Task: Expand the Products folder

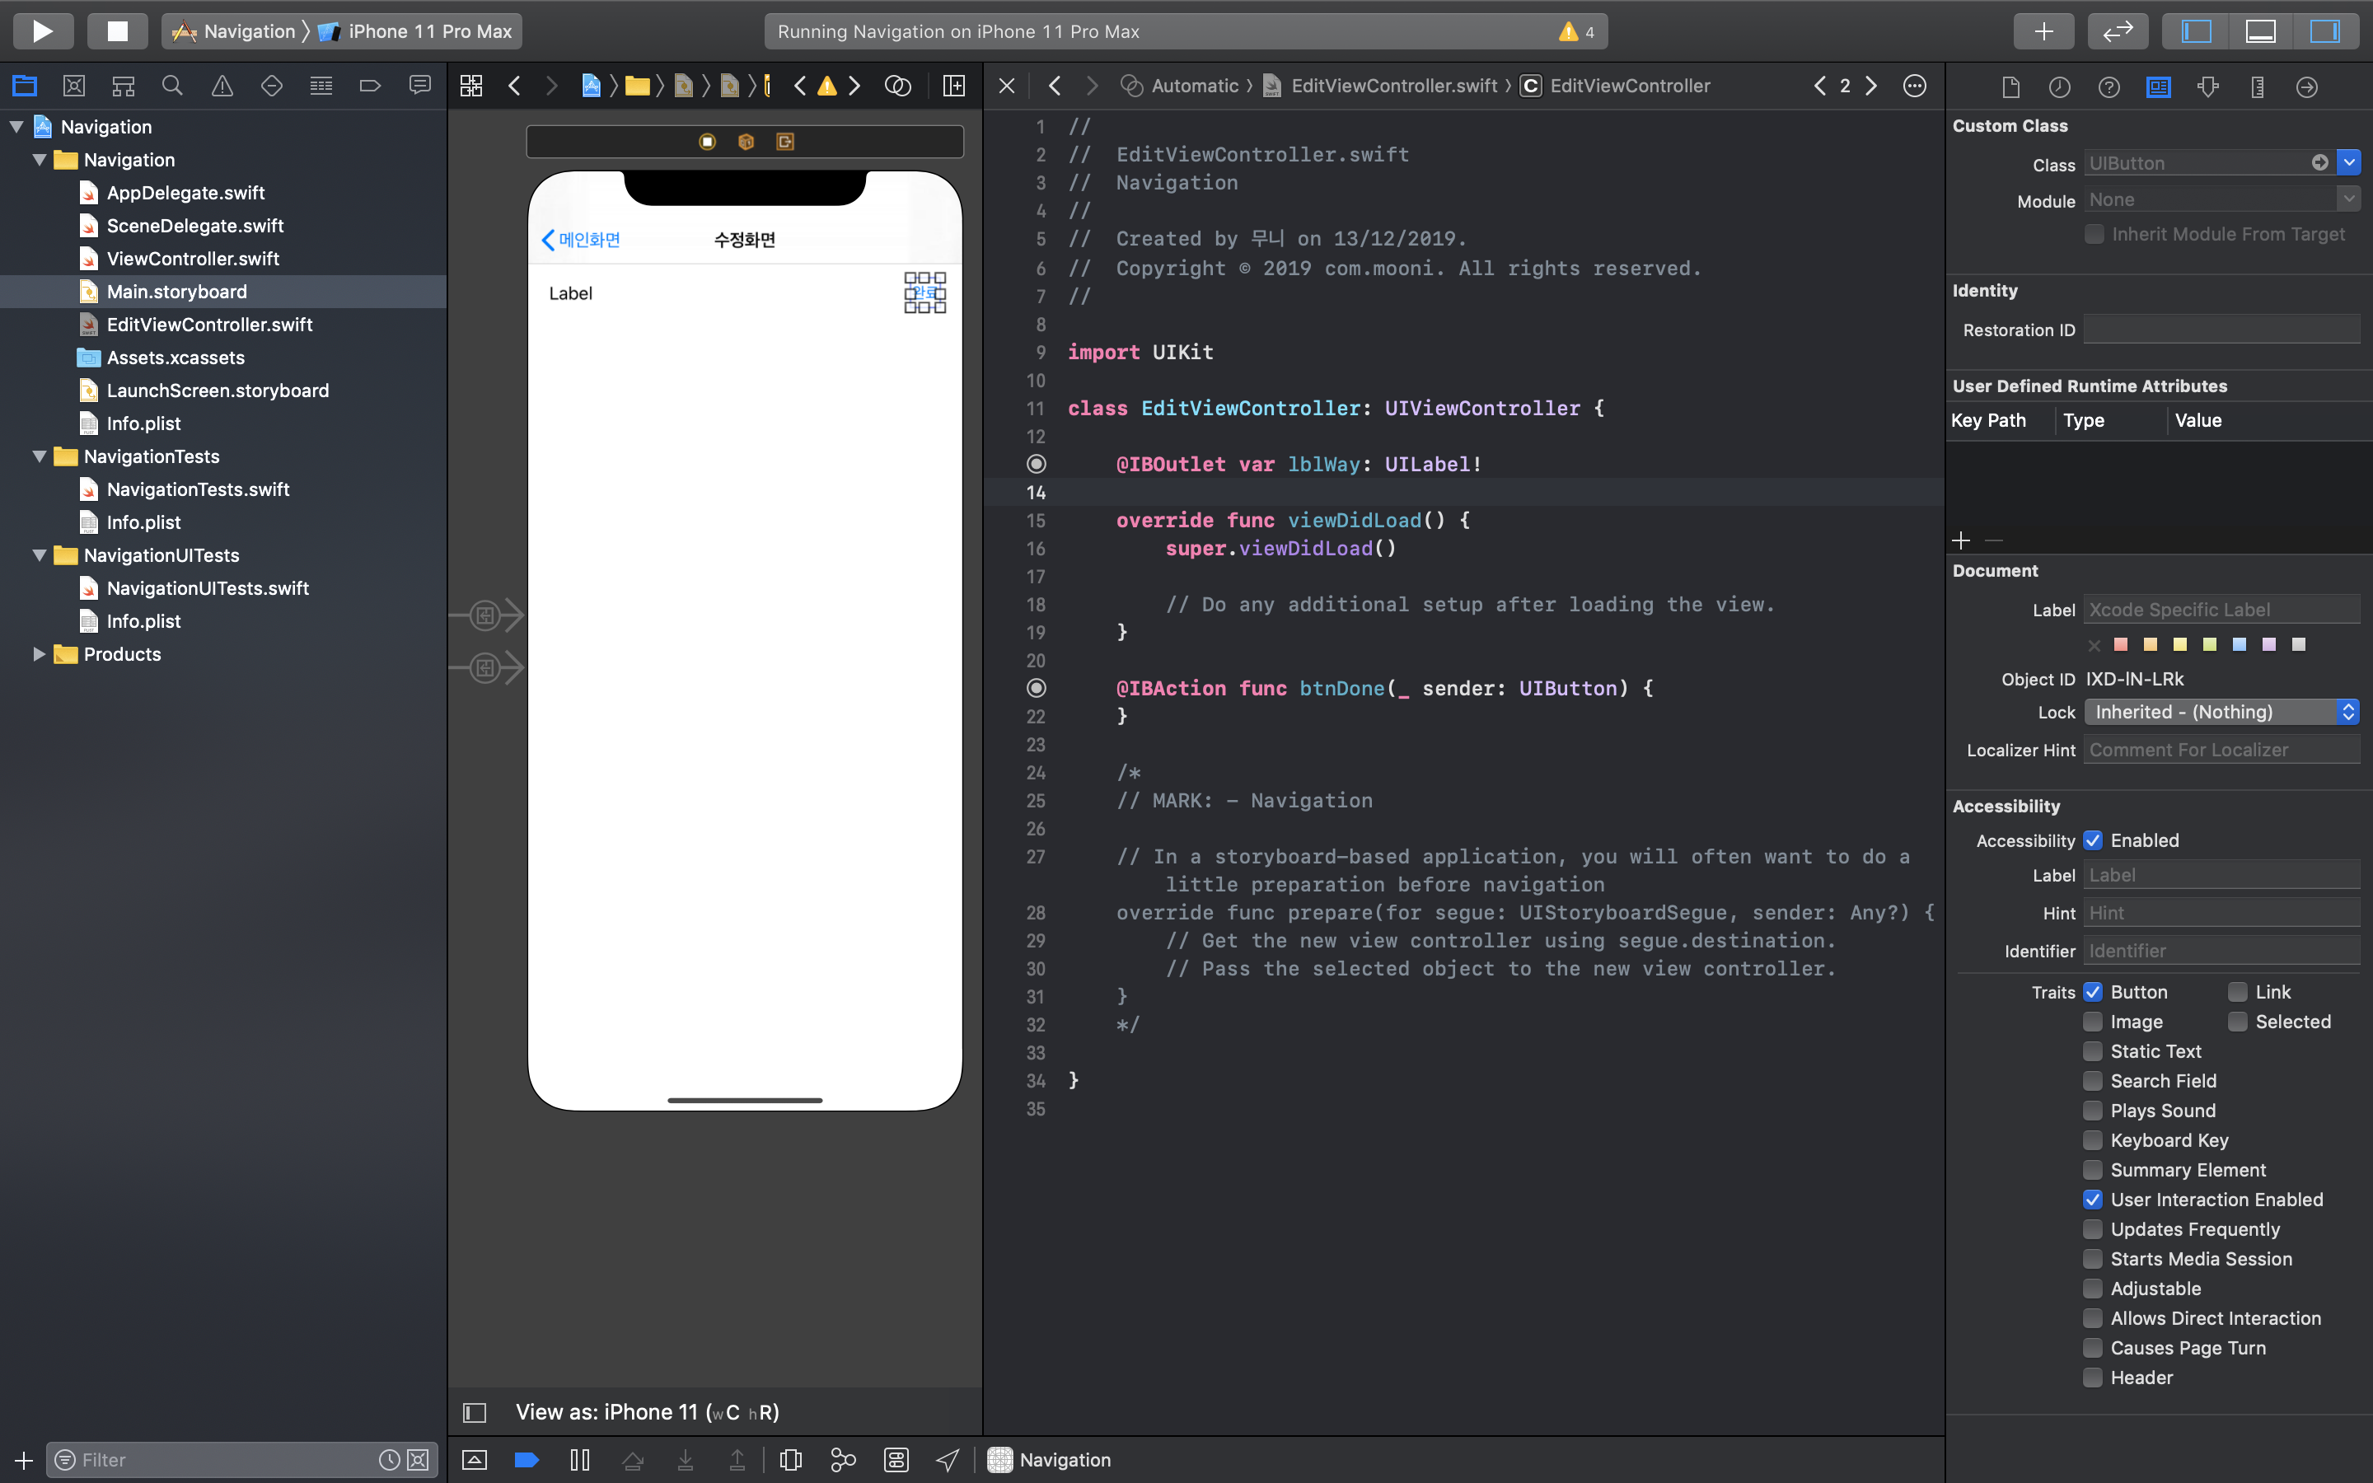Action: (40, 654)
